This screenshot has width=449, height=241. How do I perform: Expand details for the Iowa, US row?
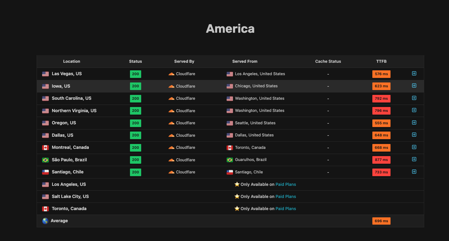coord(414,85)
